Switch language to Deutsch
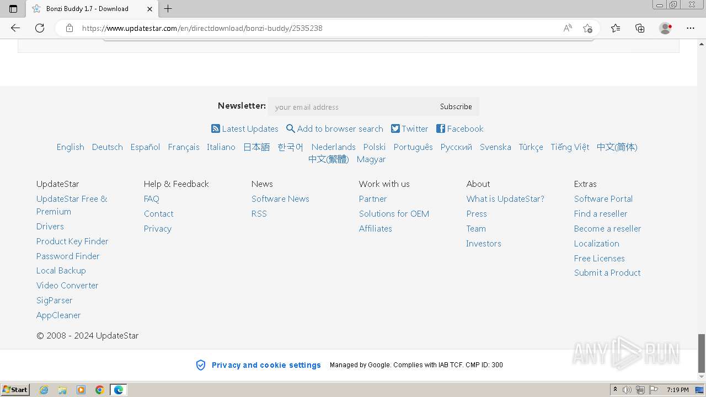This screenshot has width=706, height=397. click(108, 147)
